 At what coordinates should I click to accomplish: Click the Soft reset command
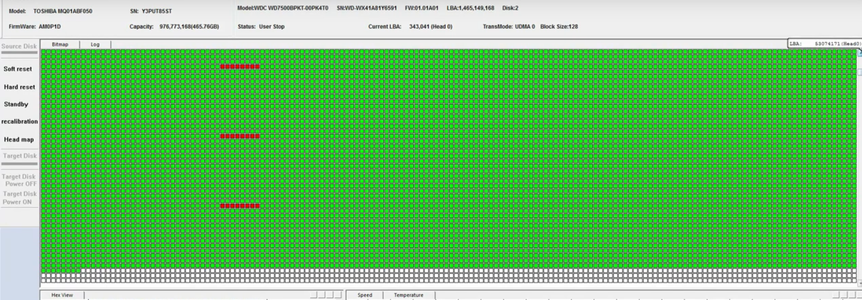[18, 69]
